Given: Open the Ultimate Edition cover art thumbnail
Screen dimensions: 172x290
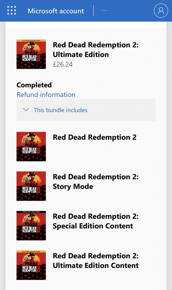Looking at the screenshot, I should point(31,54).
